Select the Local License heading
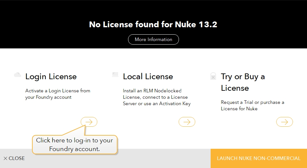 tap(148, 77)
